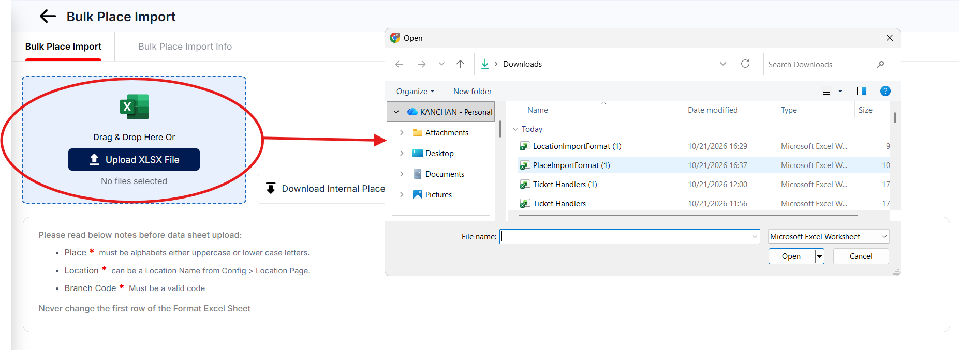The width and height of the screenshot is (959, 350).
Task: Click the Pictures folder icon
Action: coord(418,195)
